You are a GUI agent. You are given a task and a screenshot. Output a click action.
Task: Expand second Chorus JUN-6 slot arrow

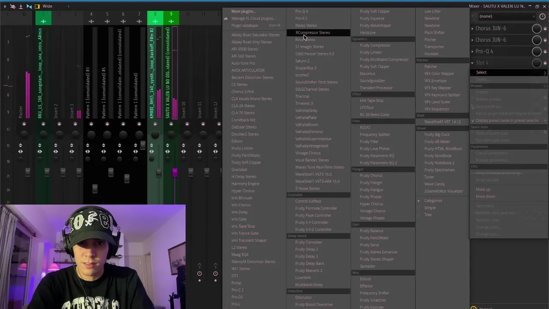pos(473,40)
